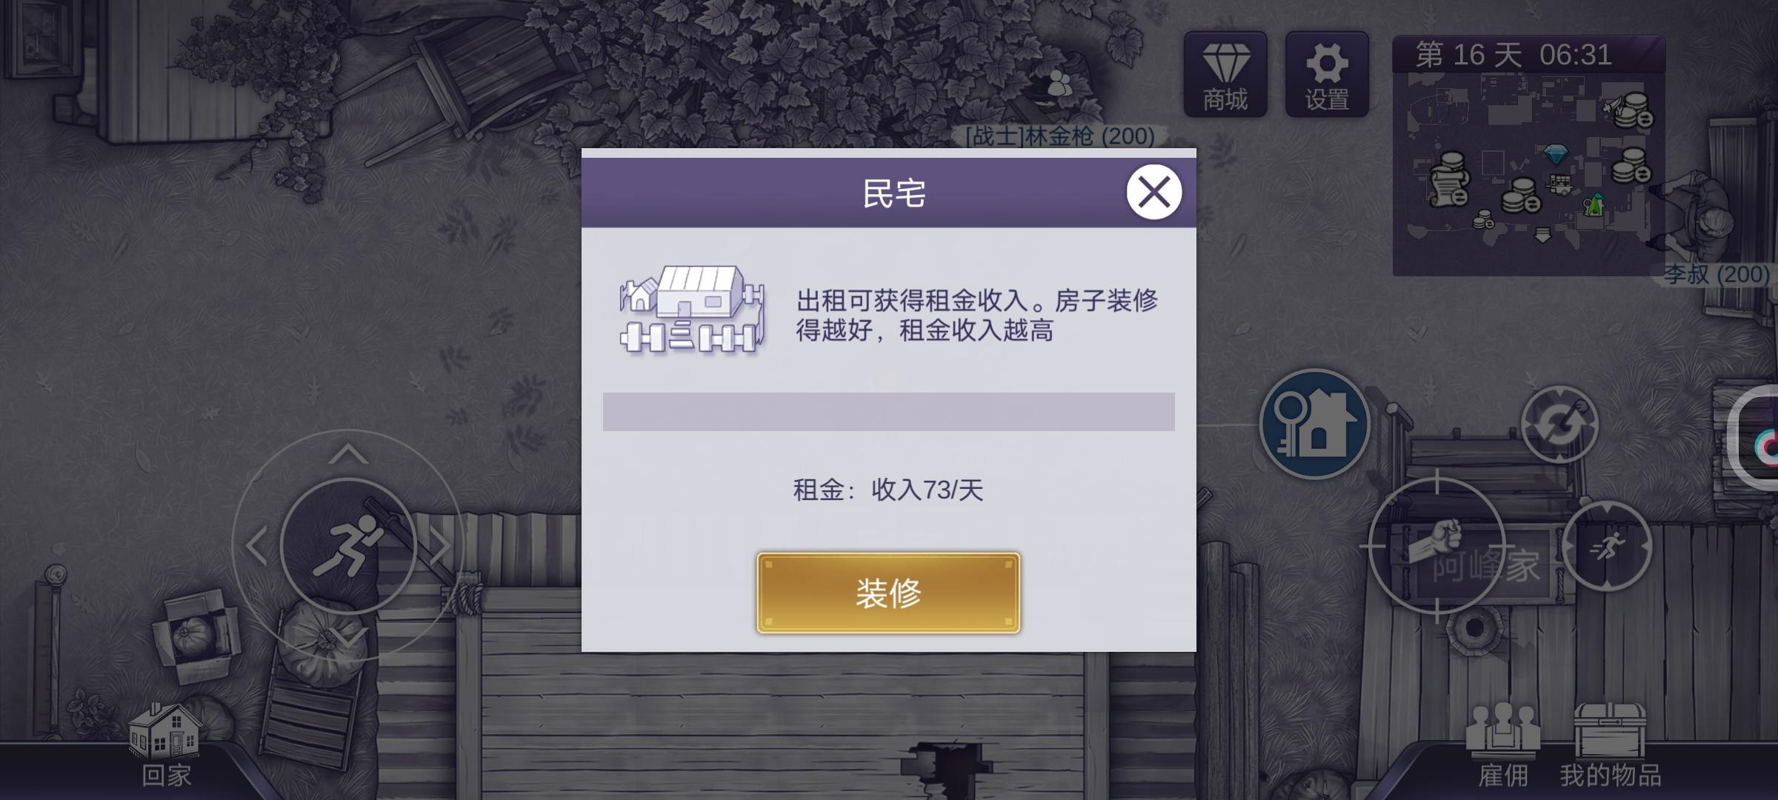Tap the joystick left arrow

pyautogui.click(x=256, y=547)
